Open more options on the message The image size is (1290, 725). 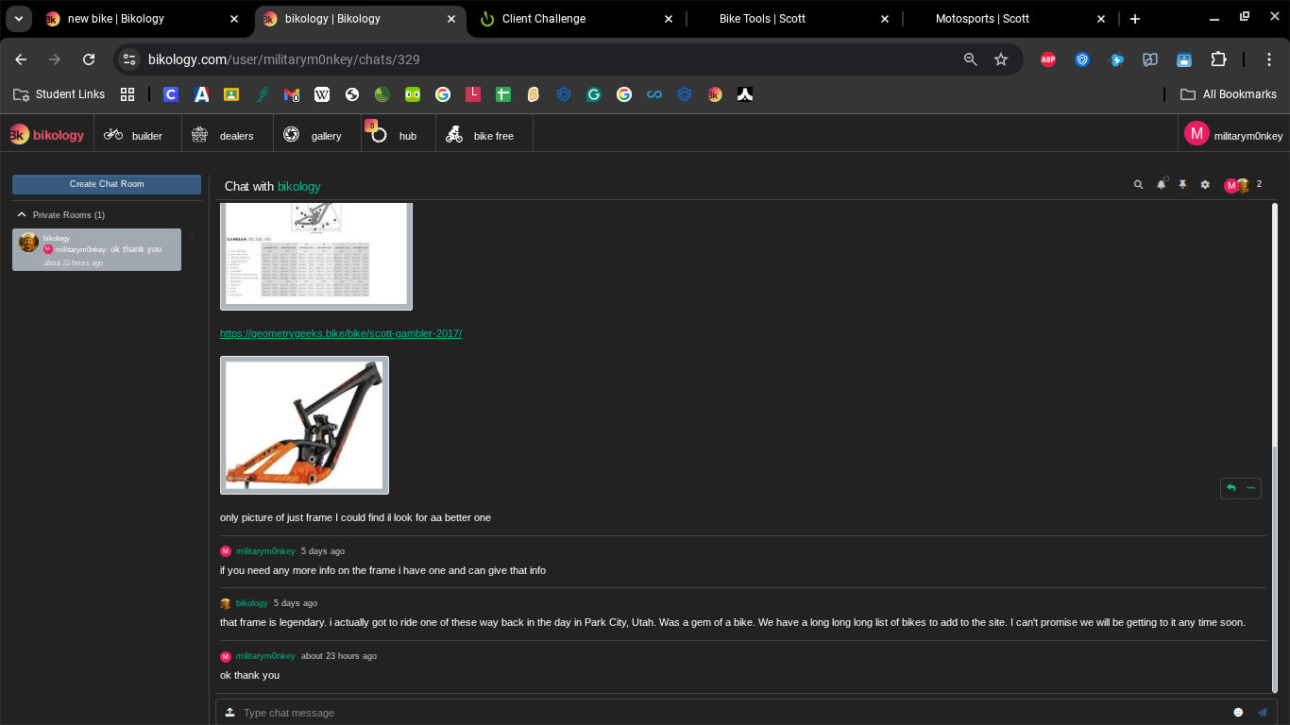(1250, 488)
